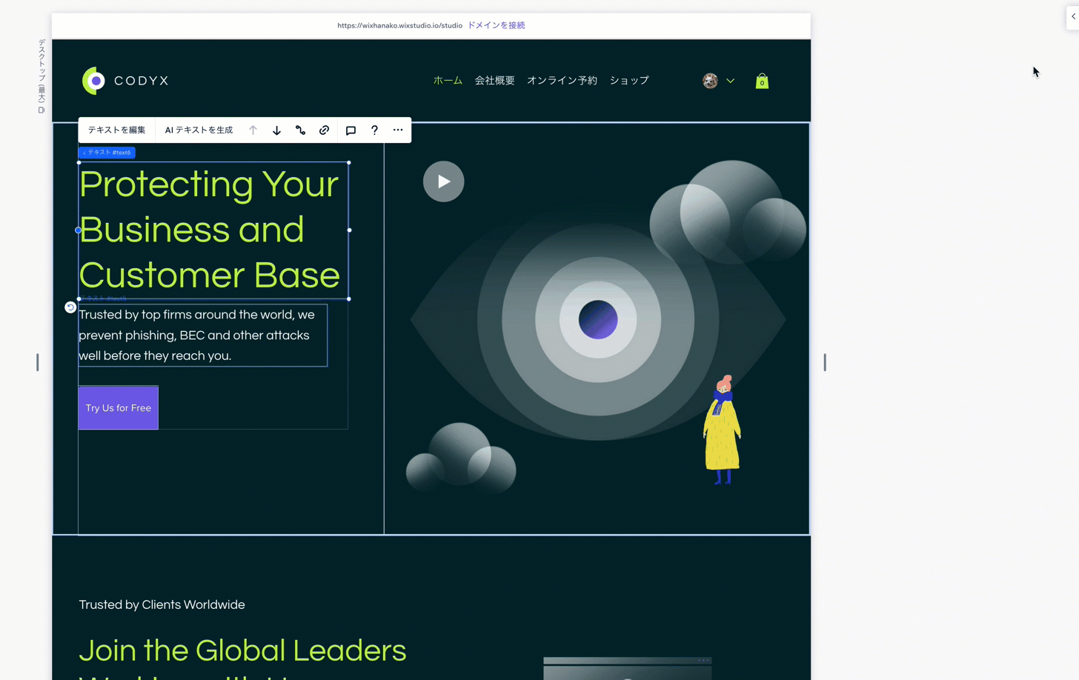The image size is (1079, 680).
Task: Click the CODYX logo icon
Action: (94, 81)
